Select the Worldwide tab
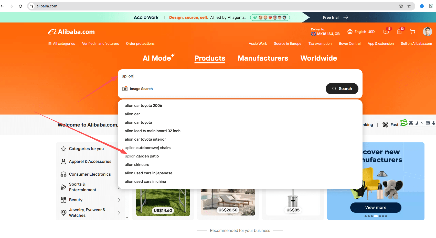Screen dimensions: 436x238 pos(319,58)
